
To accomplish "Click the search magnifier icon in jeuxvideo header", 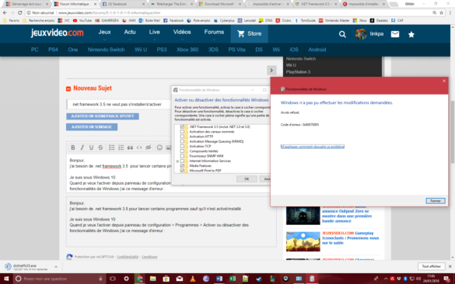I will [342, 34].
